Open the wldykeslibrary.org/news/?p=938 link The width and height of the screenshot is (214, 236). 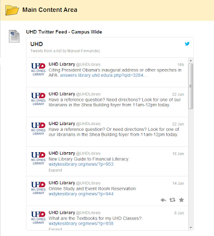click(x=81, y=224)
